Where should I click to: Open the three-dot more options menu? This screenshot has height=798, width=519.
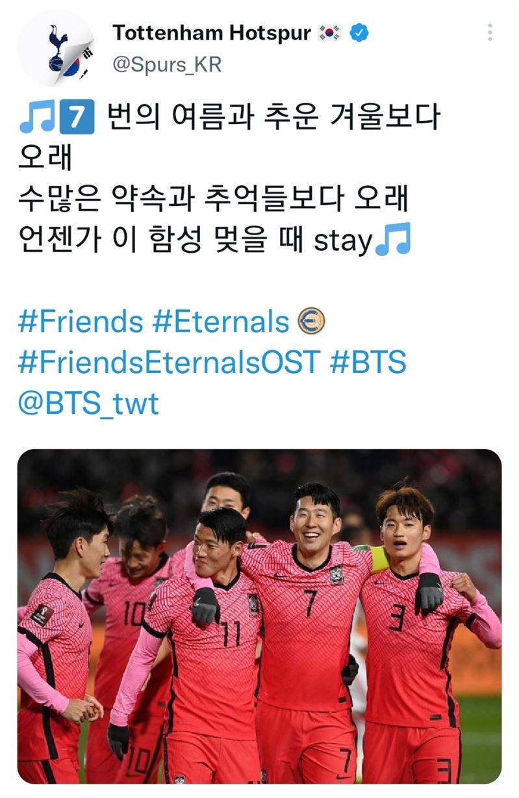pos(490,32)
